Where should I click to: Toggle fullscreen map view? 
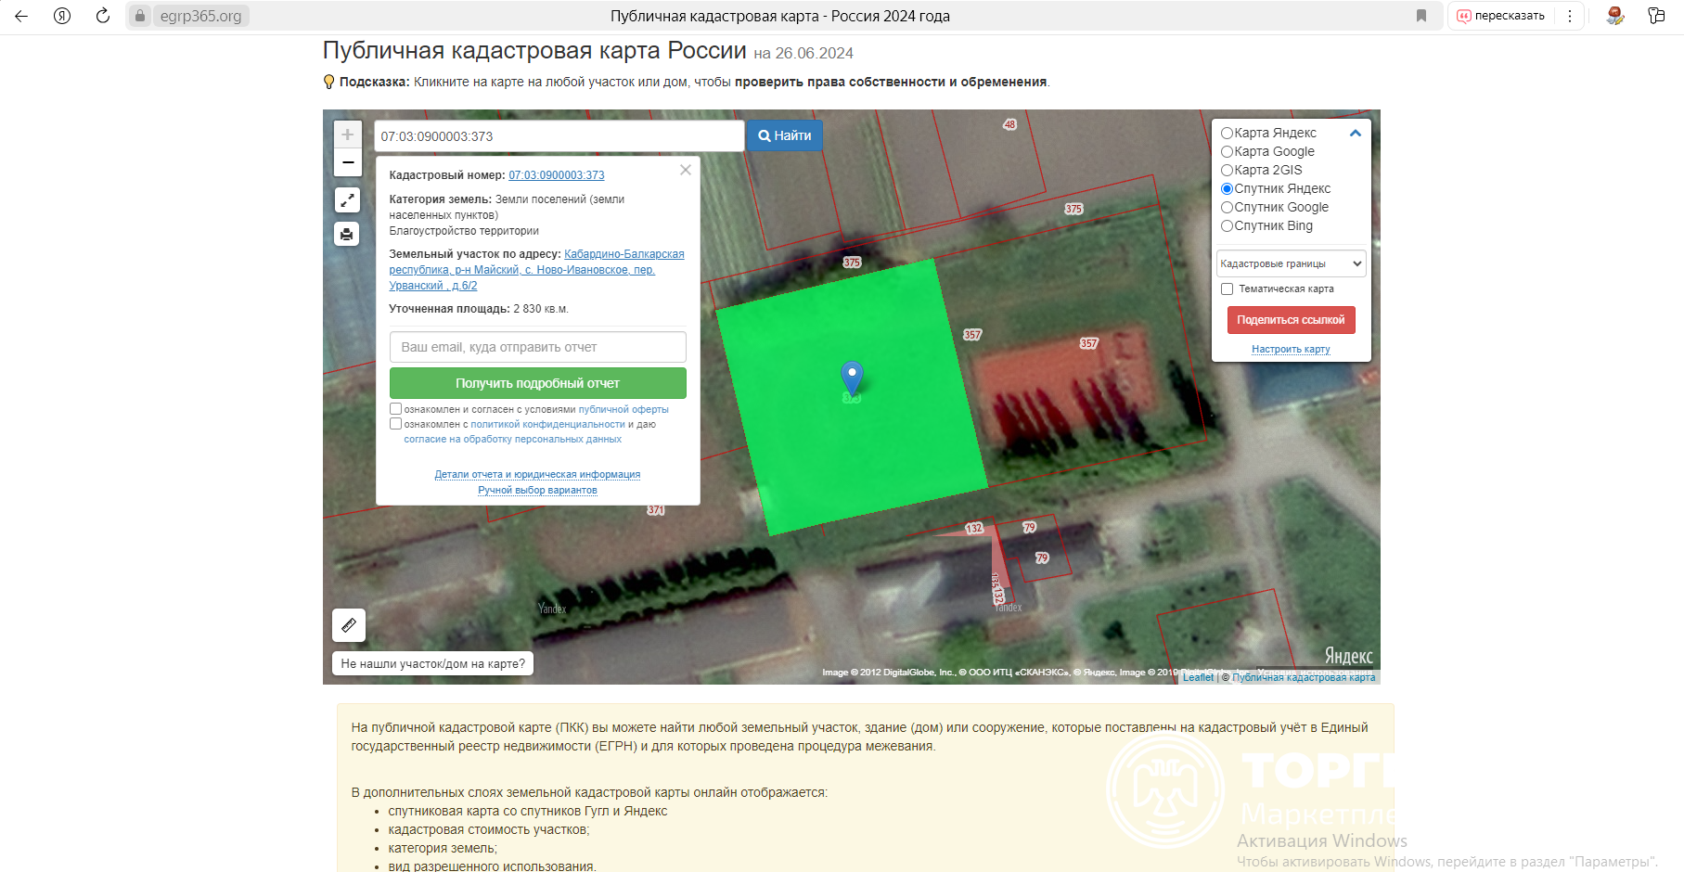point(347,199)
